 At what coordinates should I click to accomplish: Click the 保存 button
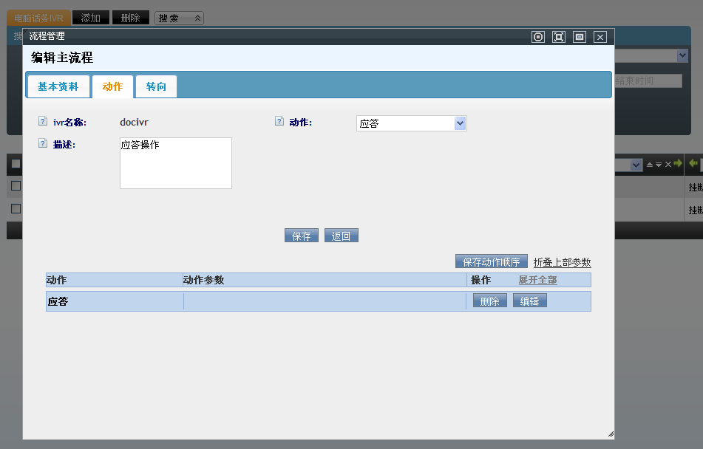(x=302, y=236)
